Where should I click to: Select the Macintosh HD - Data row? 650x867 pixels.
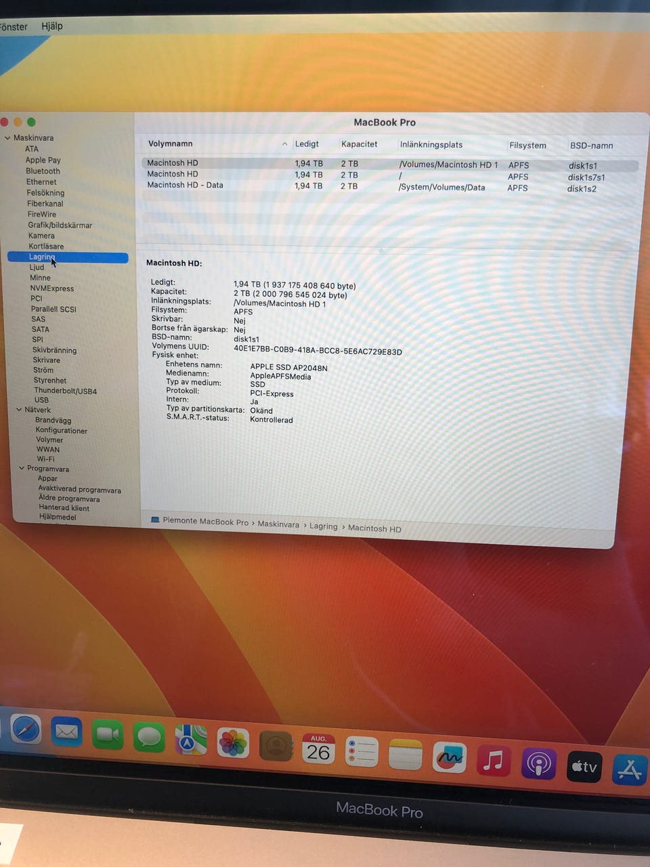click(x=390, y=186)
